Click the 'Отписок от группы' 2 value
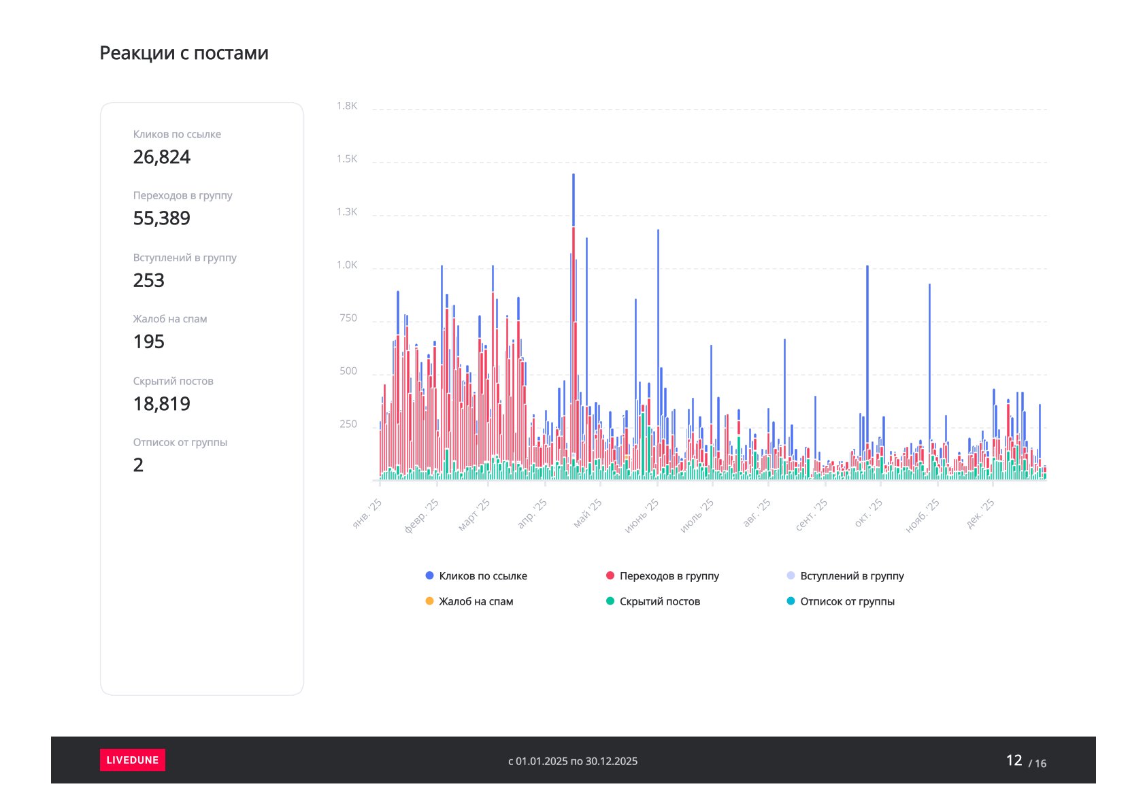 (x=138, y=465)
